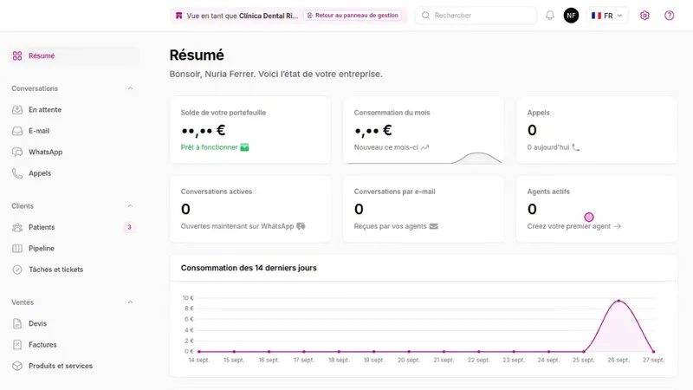Click the Solde de votre portefeuille card
Screen dimensions: 693x390
[x=250, y=130]
